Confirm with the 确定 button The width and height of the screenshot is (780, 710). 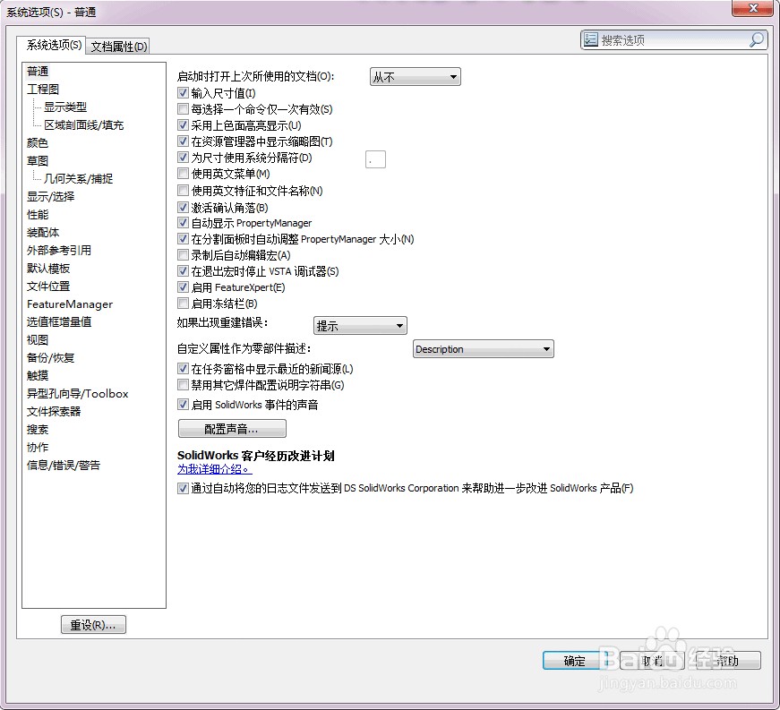point(575,661)
